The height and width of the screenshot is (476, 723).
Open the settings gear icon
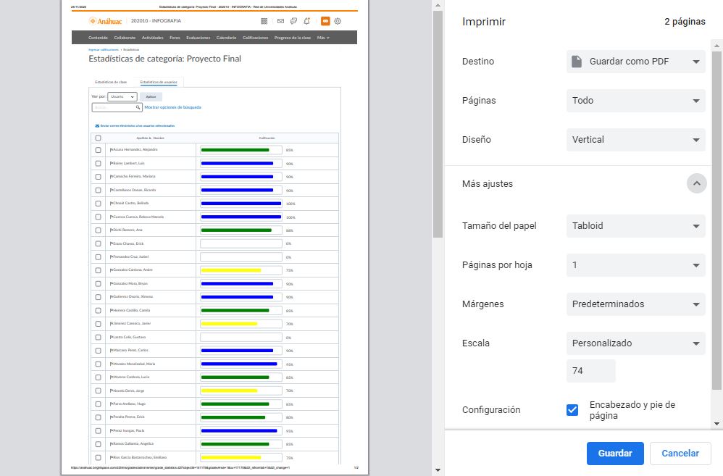(x=338, y=21)
